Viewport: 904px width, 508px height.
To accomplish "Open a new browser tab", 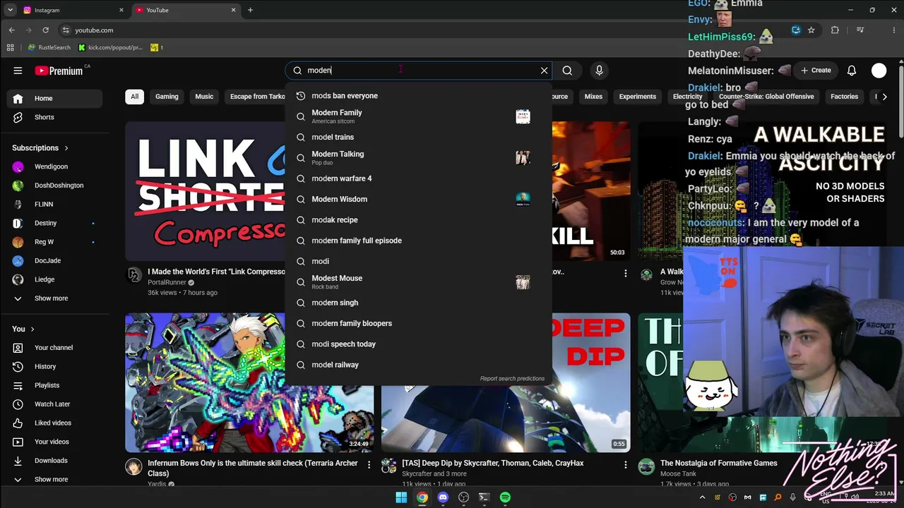I will (250, 10).
